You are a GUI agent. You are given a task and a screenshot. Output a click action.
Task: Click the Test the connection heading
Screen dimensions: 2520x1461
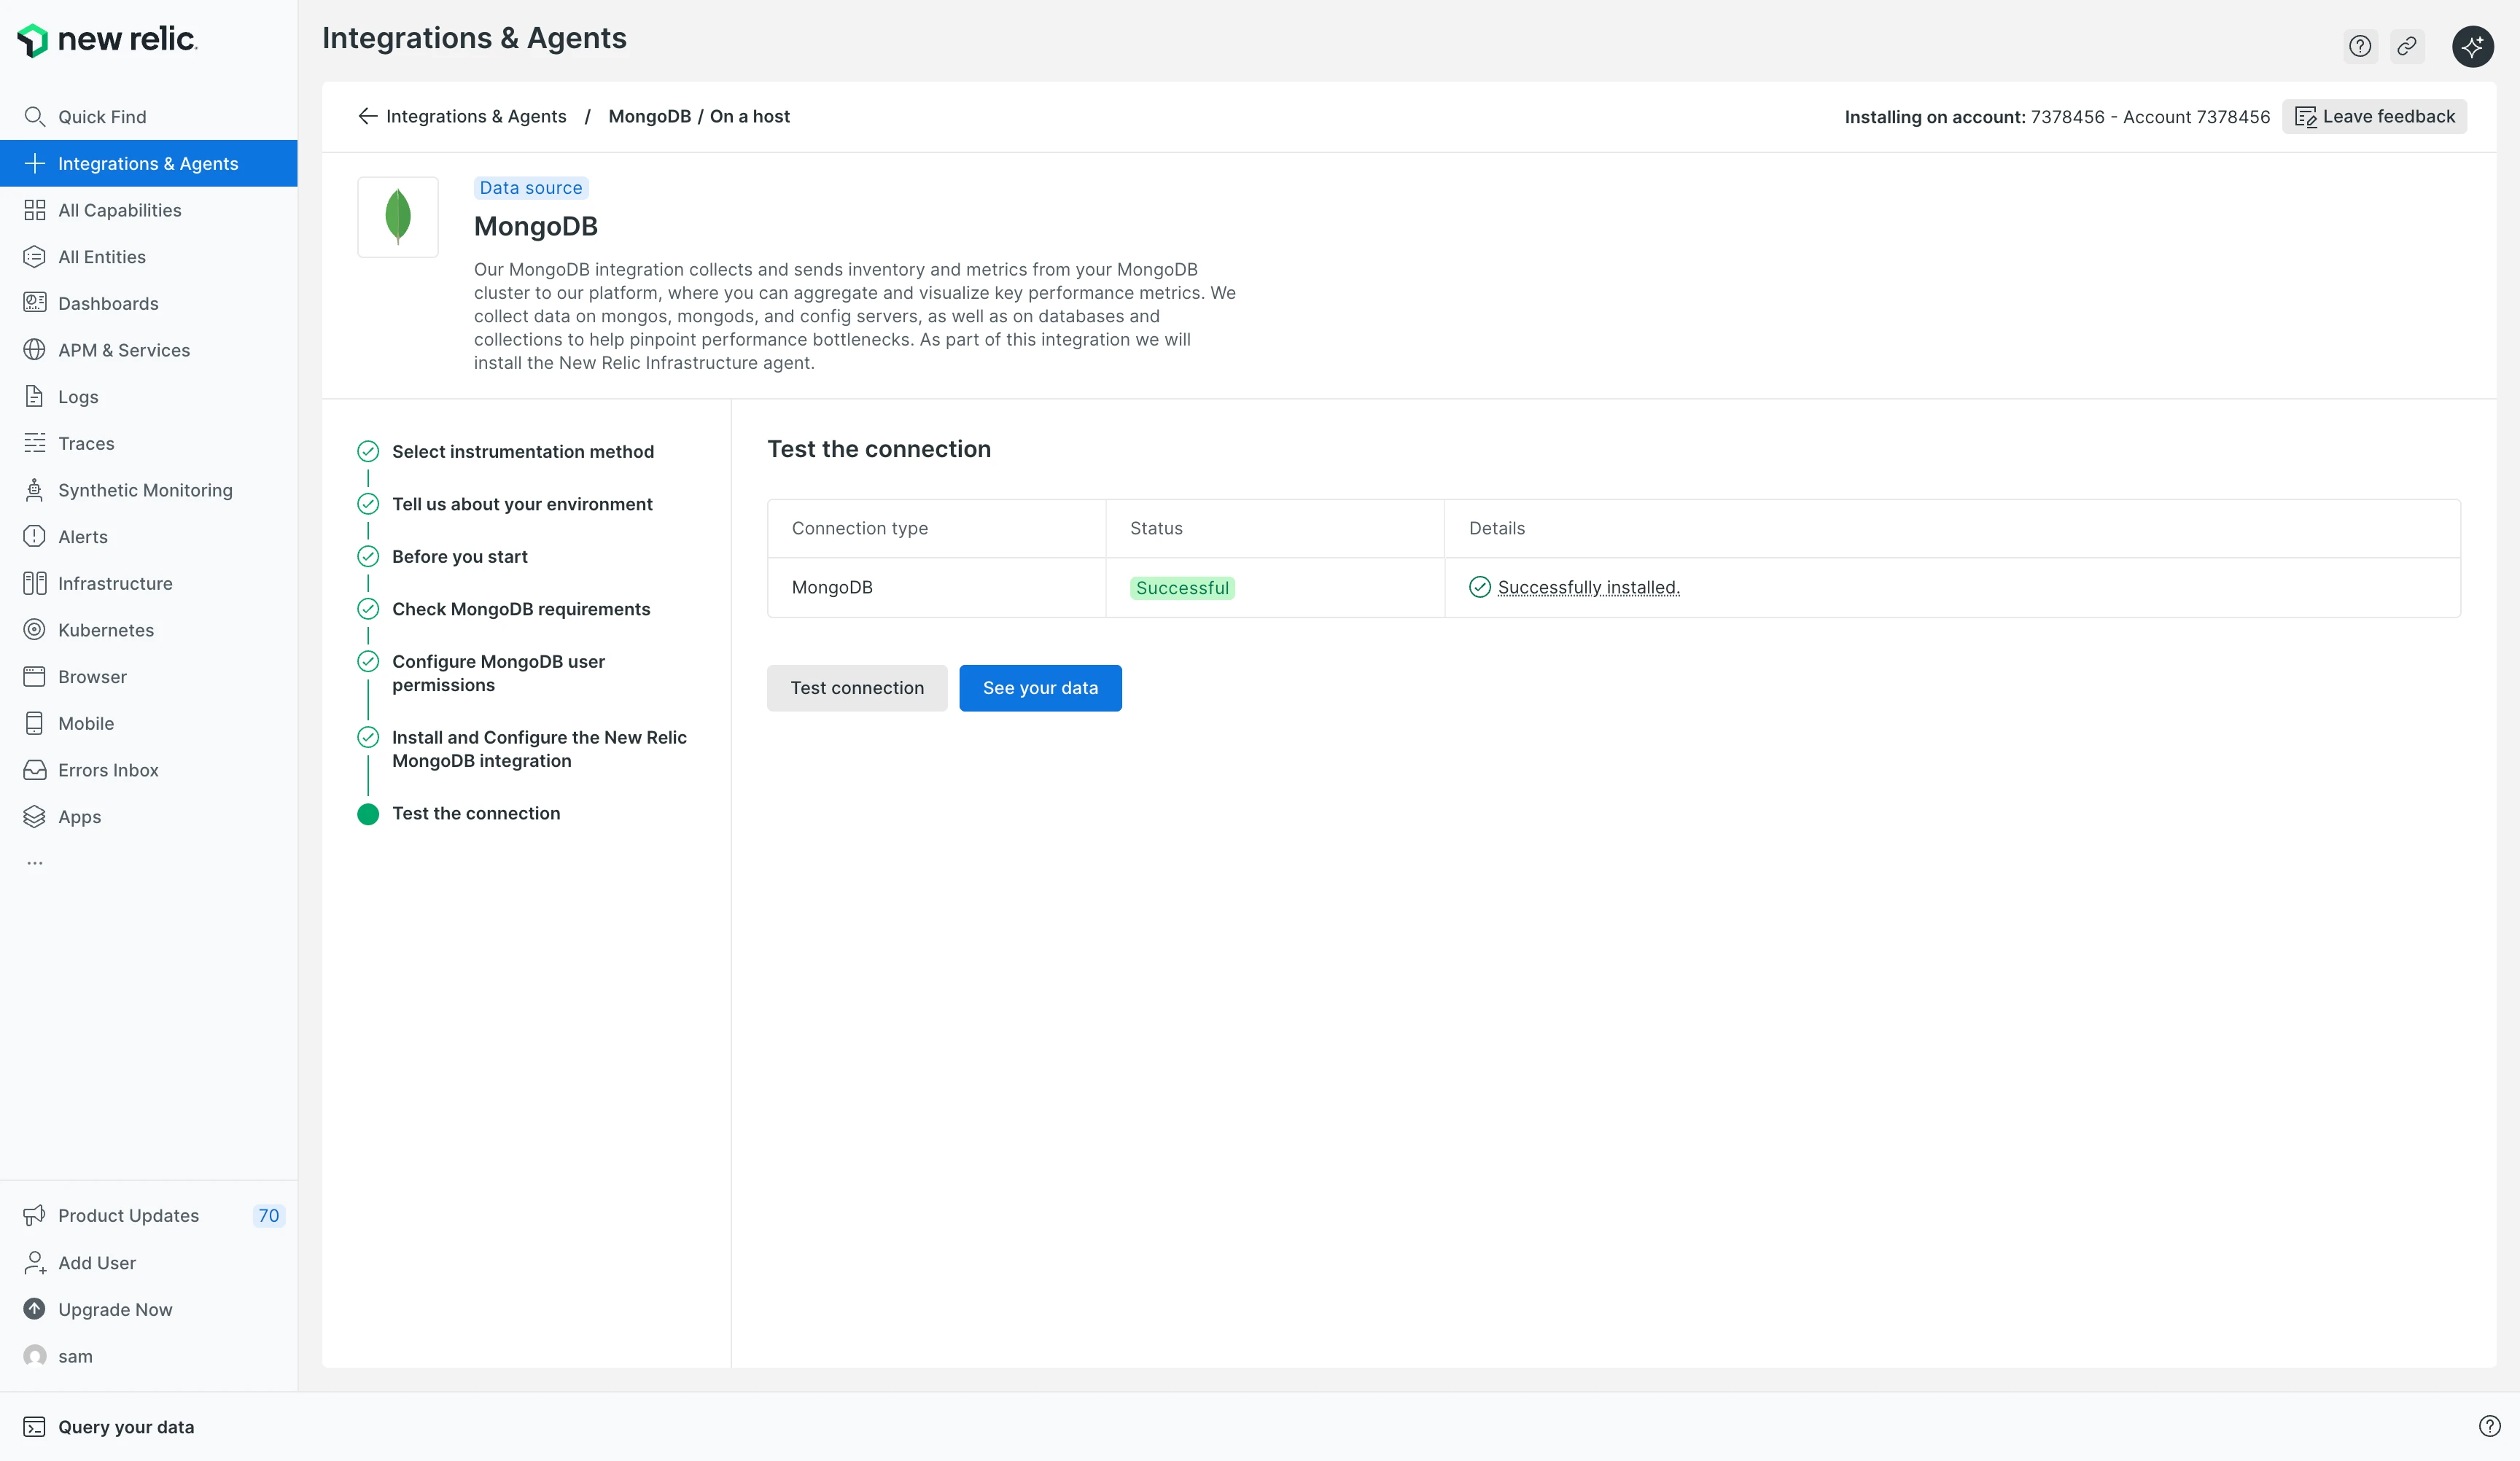click(x=879, y=449)
